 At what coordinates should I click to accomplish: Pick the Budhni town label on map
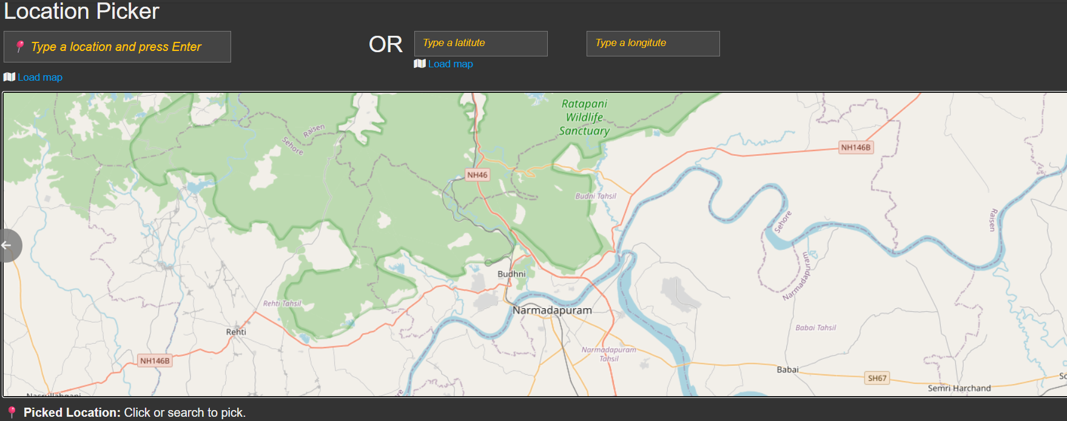[511, 274]
